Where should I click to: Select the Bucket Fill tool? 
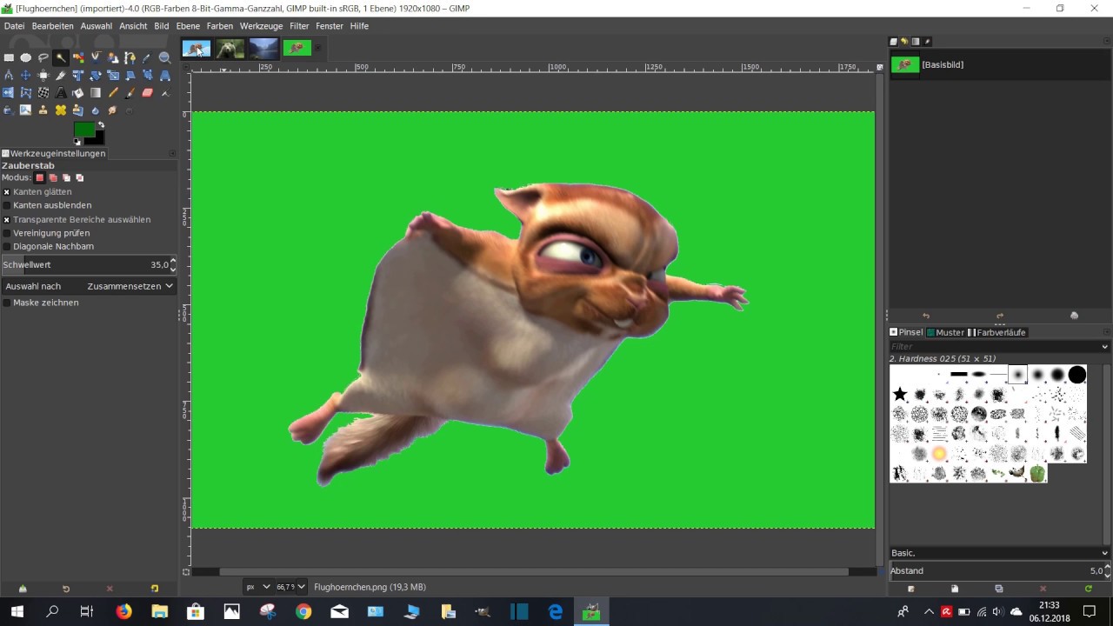click(x=78, y=93)
